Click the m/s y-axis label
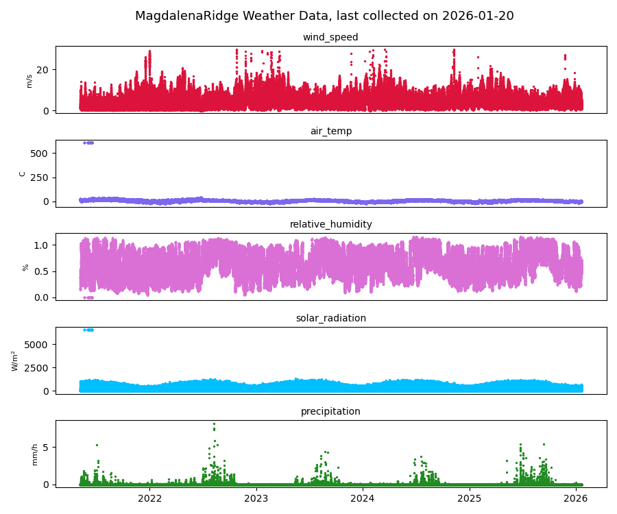Viewport: 617px width, 514px height. click(29, 81)
